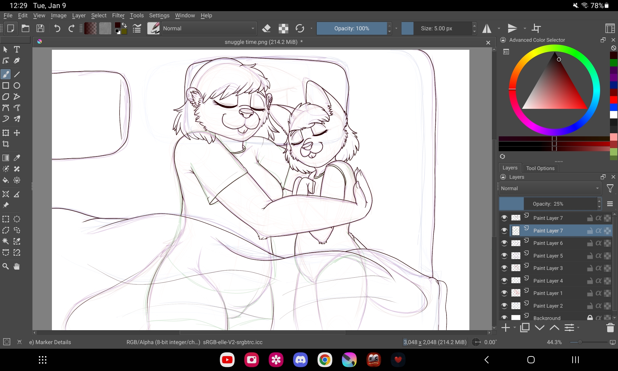Hide Paint Layer 6 visibility
The width and height of the screenshot is (618, 371).
(504, 243)
